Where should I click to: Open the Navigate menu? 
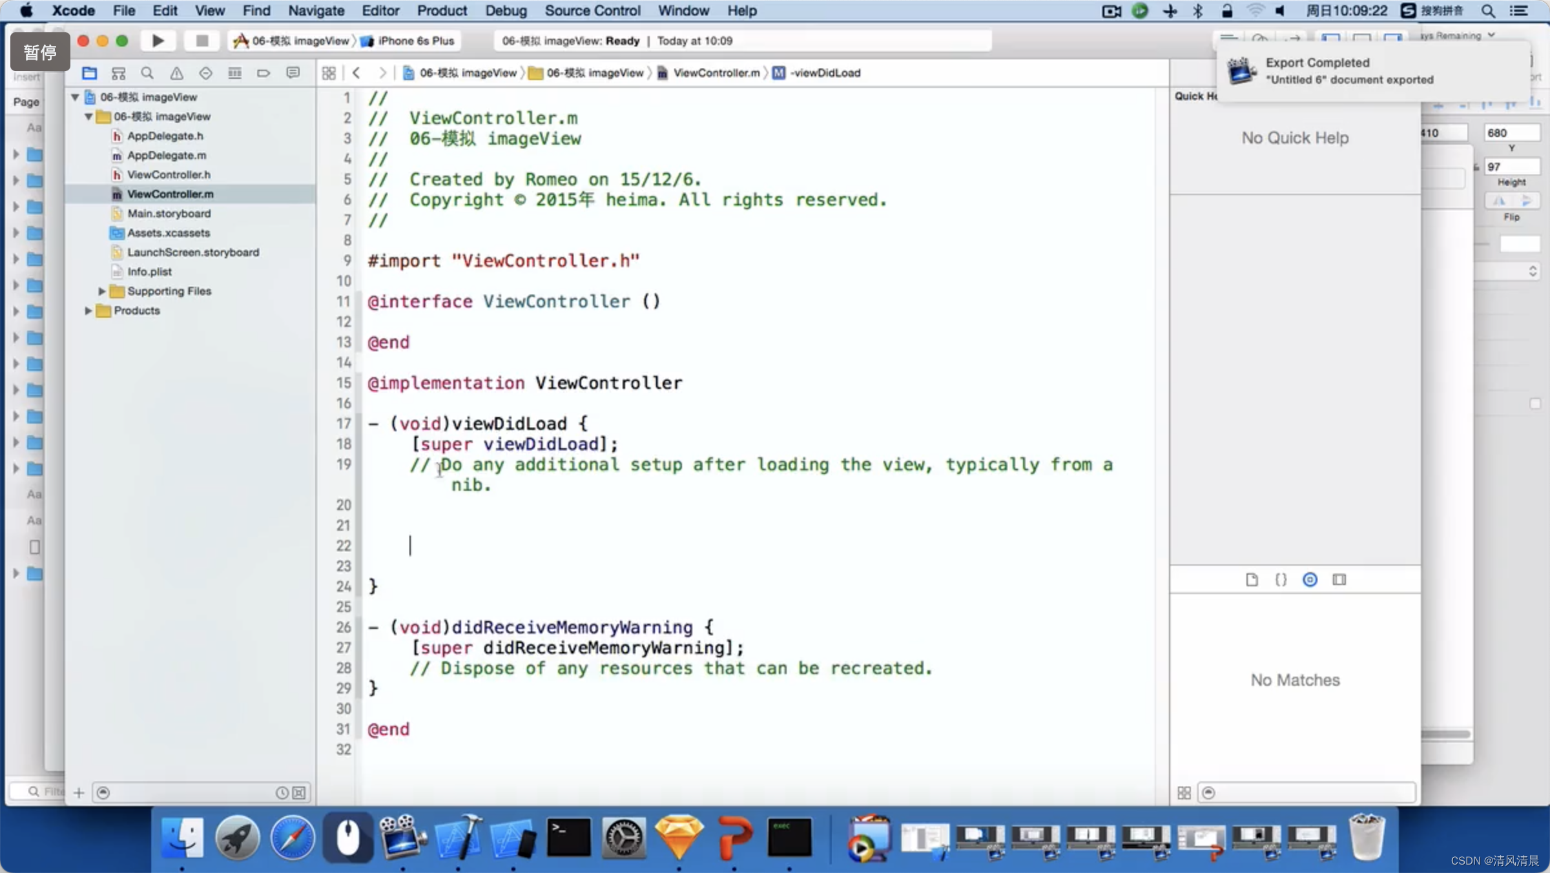[x=316, y=11]
